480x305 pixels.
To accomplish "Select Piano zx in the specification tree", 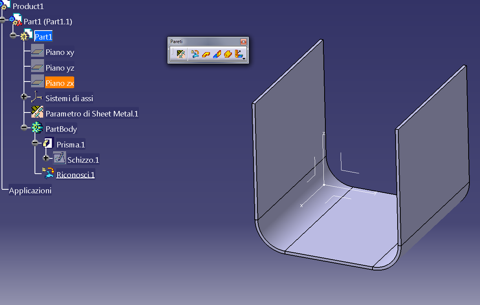I will pos(59,83).
